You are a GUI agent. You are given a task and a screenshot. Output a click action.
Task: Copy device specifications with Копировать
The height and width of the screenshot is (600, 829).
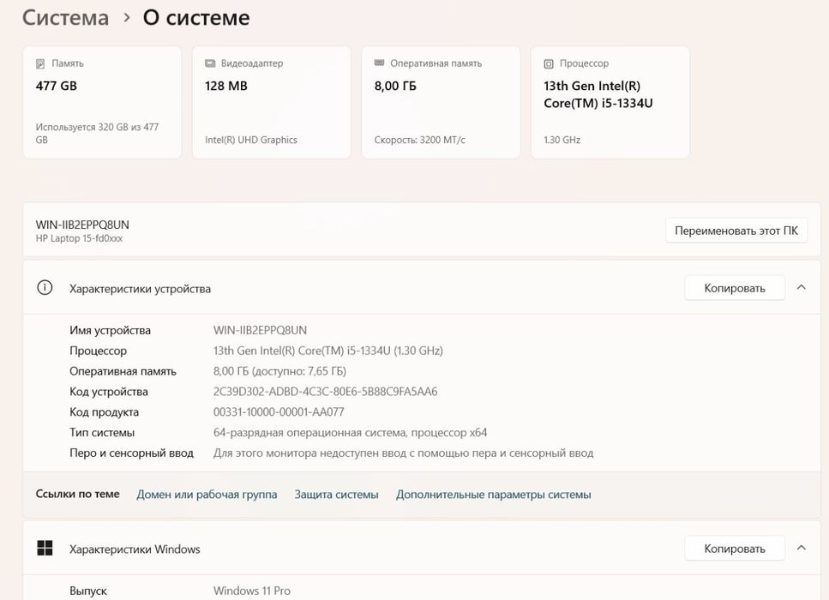[x=735, y=288]
